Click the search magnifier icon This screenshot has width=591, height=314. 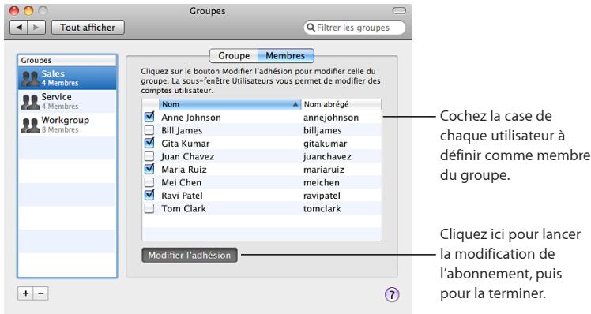(x=311, y=28)
